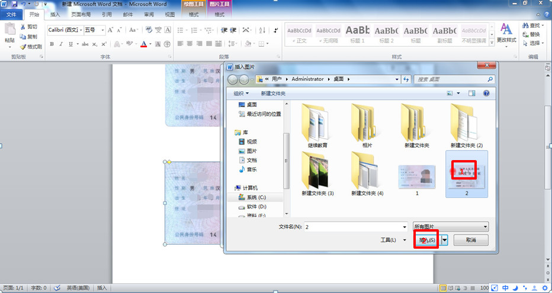Click the preview pane icon
552x293 pixels.
pos(471,93)
